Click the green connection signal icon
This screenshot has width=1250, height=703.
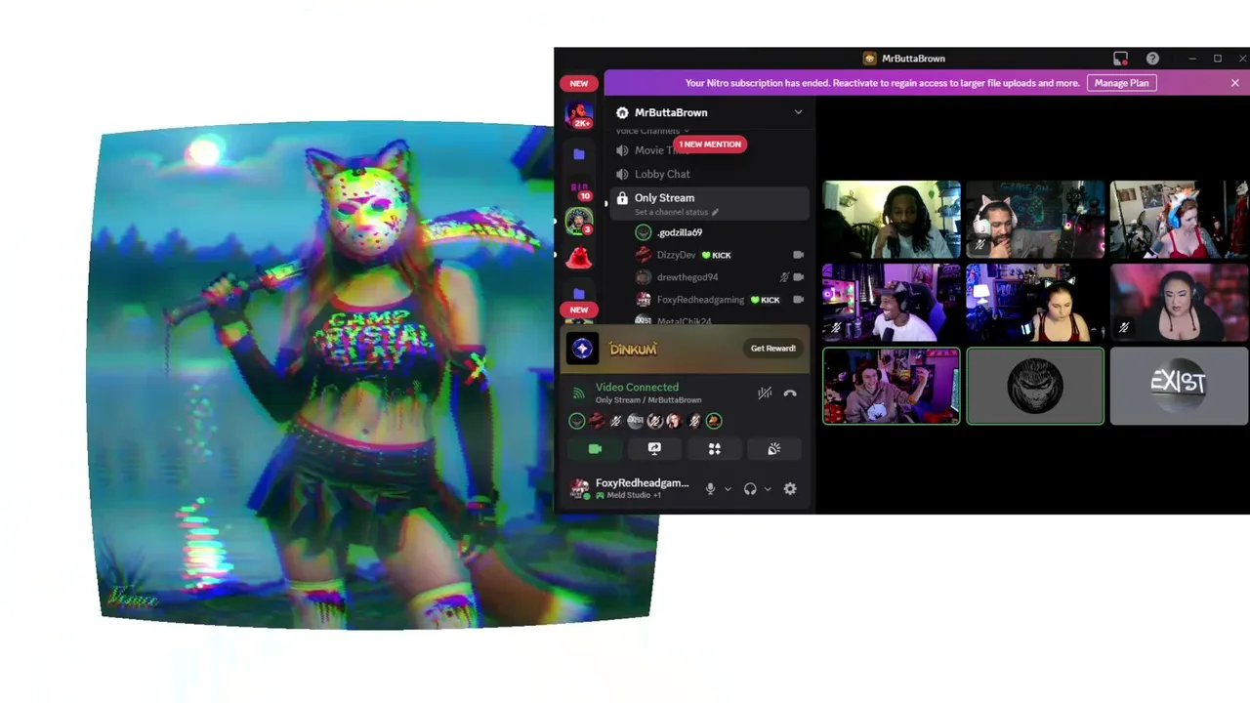[x=578, y=393]
